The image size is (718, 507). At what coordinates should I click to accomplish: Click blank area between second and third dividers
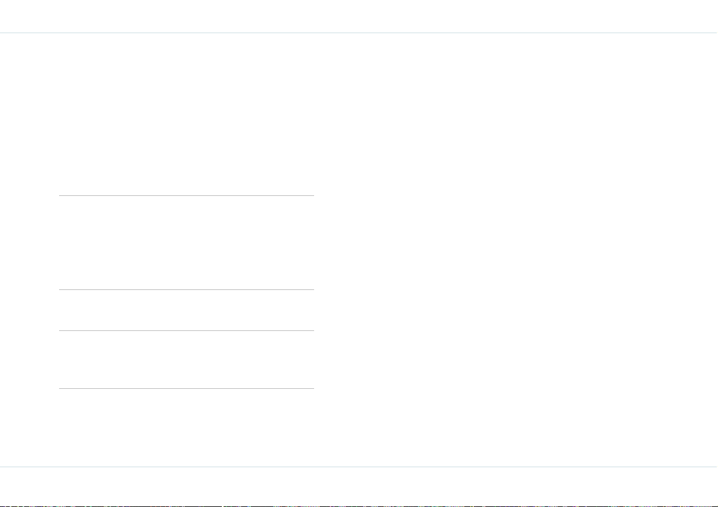coord(186,310)
